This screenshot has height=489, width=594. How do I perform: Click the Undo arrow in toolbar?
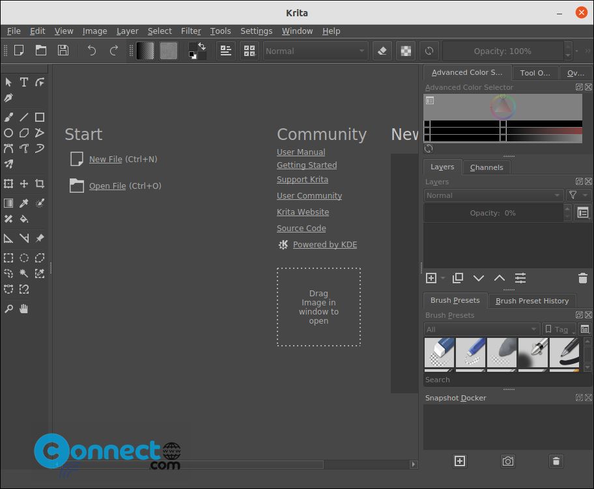[91, 50]
